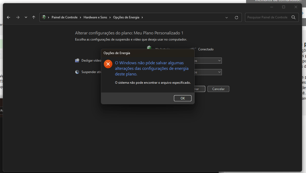The image size is (306, 173).
Task: Click Cancelar button in plan settings
Action: coord(218,89)
